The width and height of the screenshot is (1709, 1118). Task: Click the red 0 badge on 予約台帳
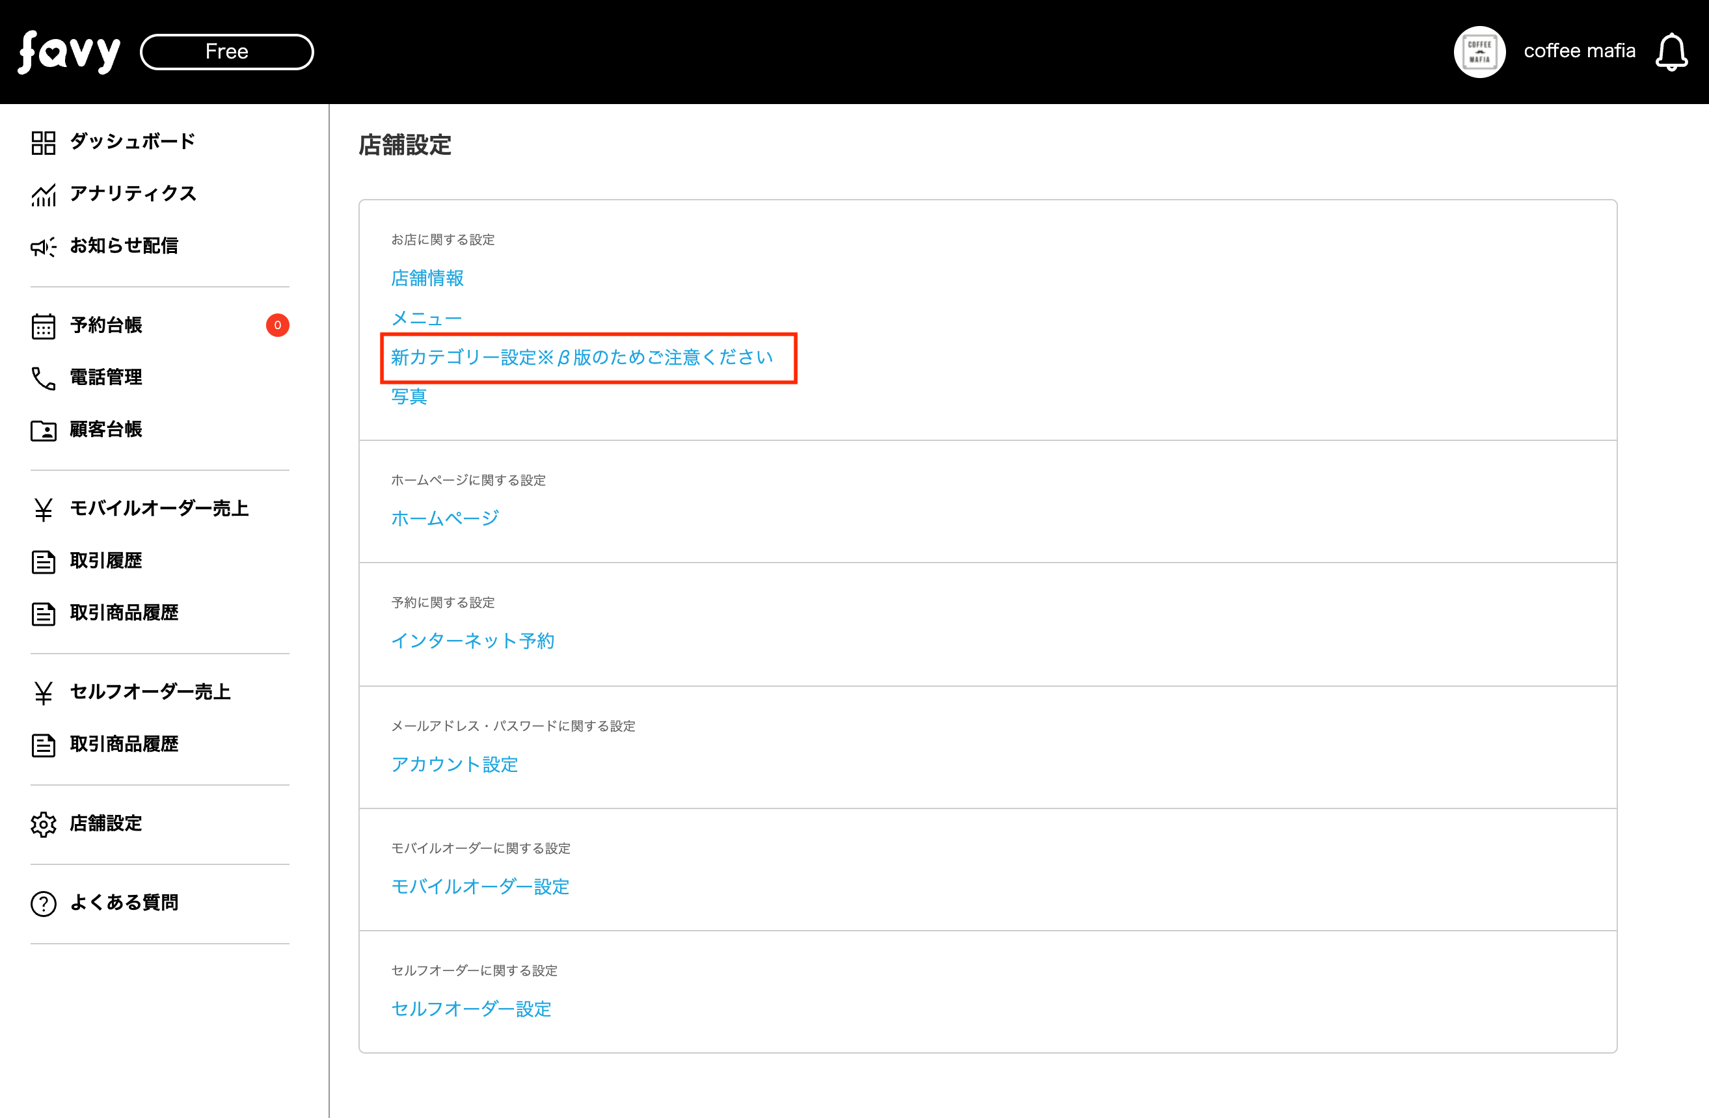[277, 325]
